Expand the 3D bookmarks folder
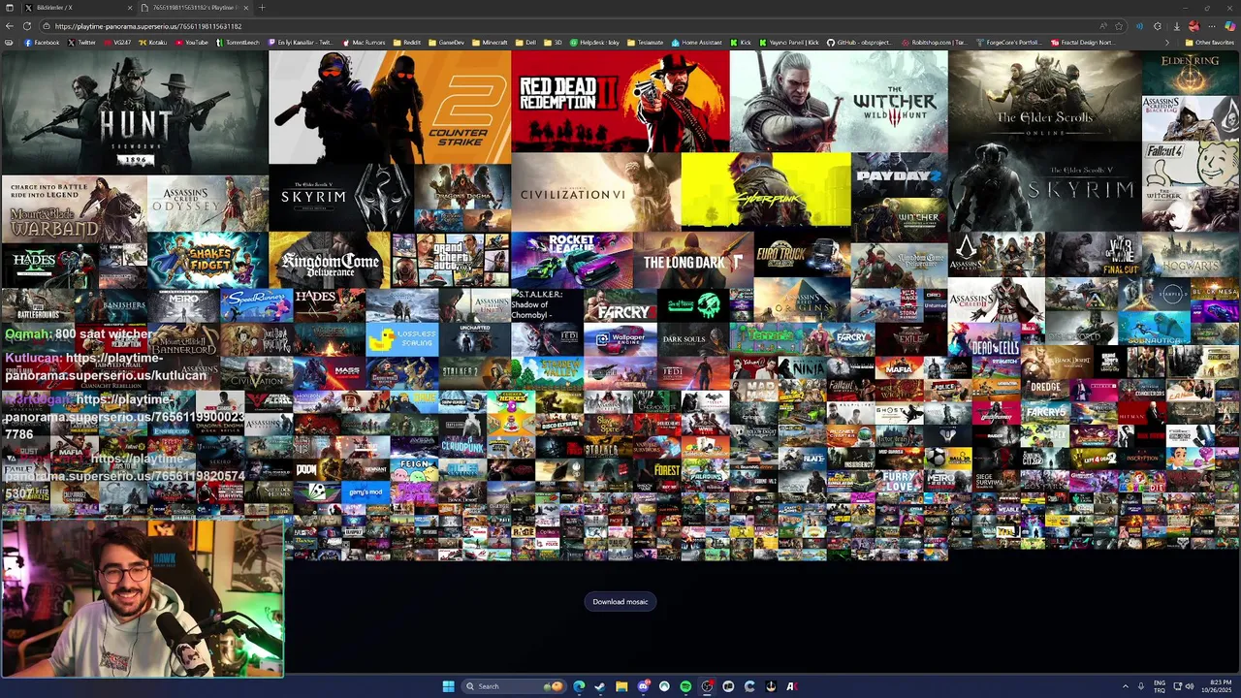This screenshot has height=698, width=1241. pyautogui.click(x=553, y=43)
